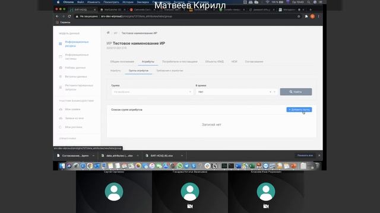Open Chrome three-dot menu

(x=318, y=17)
